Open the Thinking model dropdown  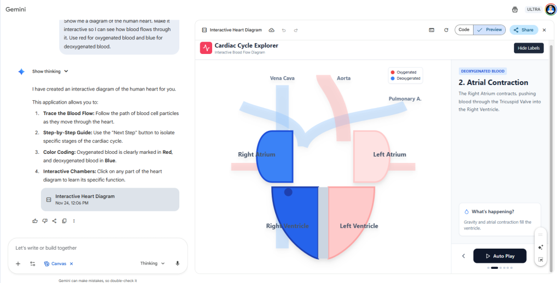[x=153, y=263]
